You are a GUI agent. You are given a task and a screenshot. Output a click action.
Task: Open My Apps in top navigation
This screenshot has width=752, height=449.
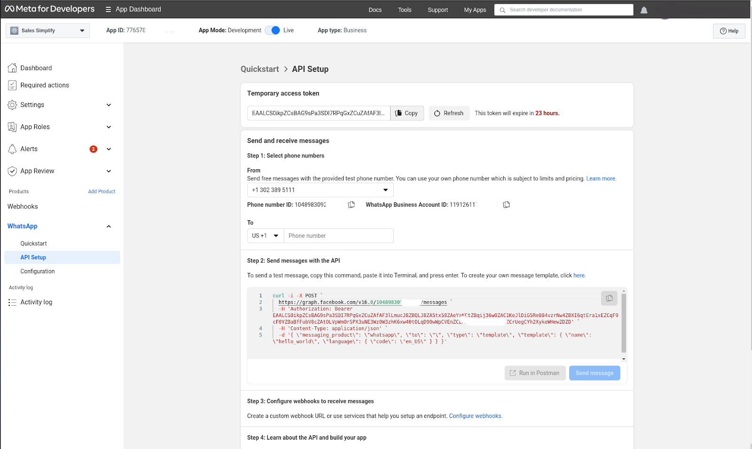475,10
